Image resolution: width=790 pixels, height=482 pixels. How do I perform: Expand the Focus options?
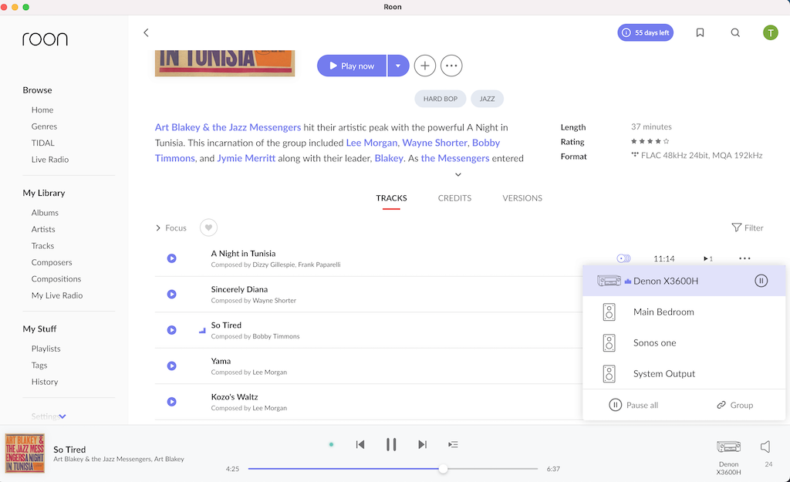[171, 228]
